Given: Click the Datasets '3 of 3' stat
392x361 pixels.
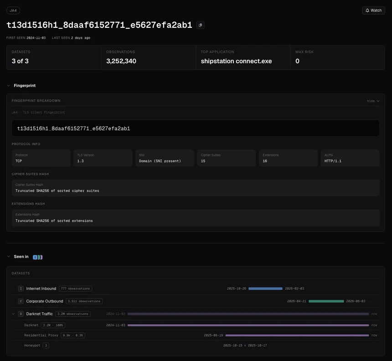Looking at the screenshot, I should point(20,61).
